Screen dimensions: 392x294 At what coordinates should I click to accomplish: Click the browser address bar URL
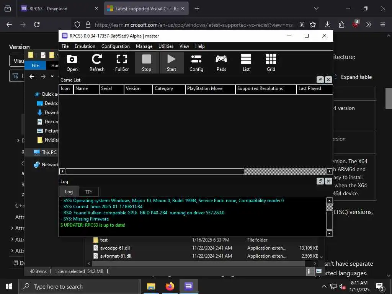pos(194,25)
